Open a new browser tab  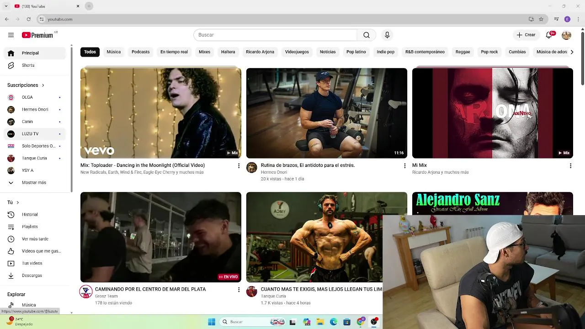point(89,6)
